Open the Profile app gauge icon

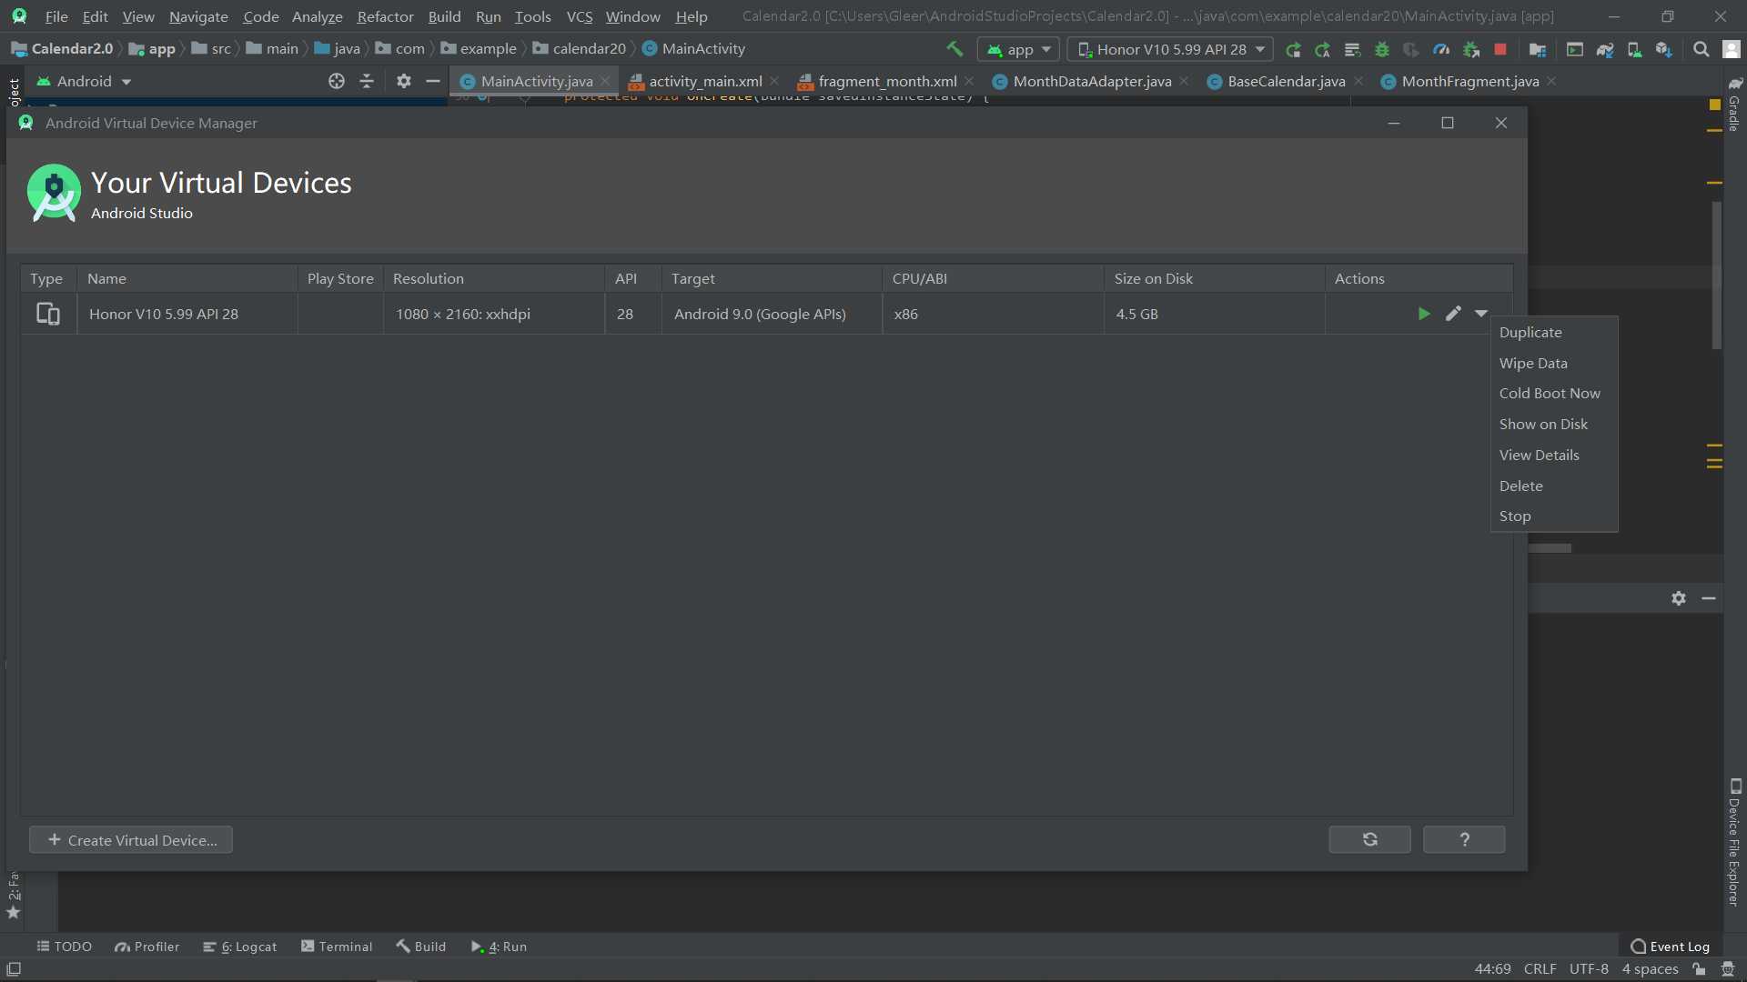click(x=1441, y=49)
